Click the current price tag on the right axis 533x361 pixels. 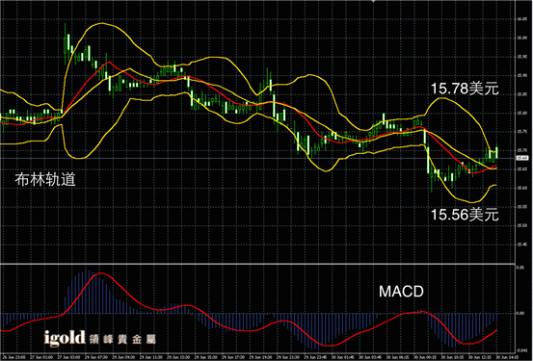[x=522, y=158]
